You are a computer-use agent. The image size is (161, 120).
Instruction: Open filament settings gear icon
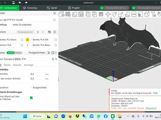[55, 32]
